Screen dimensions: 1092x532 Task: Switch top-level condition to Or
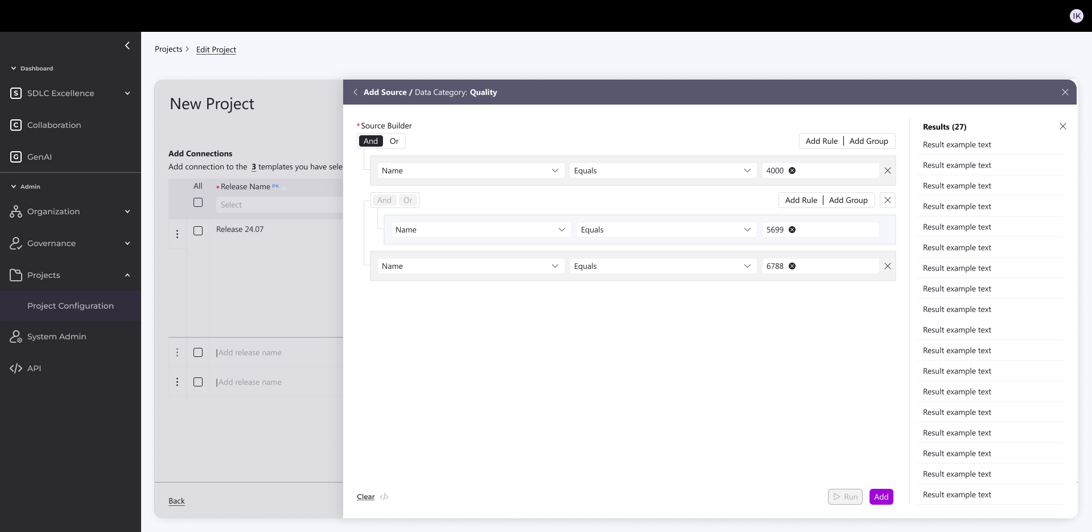394,141
